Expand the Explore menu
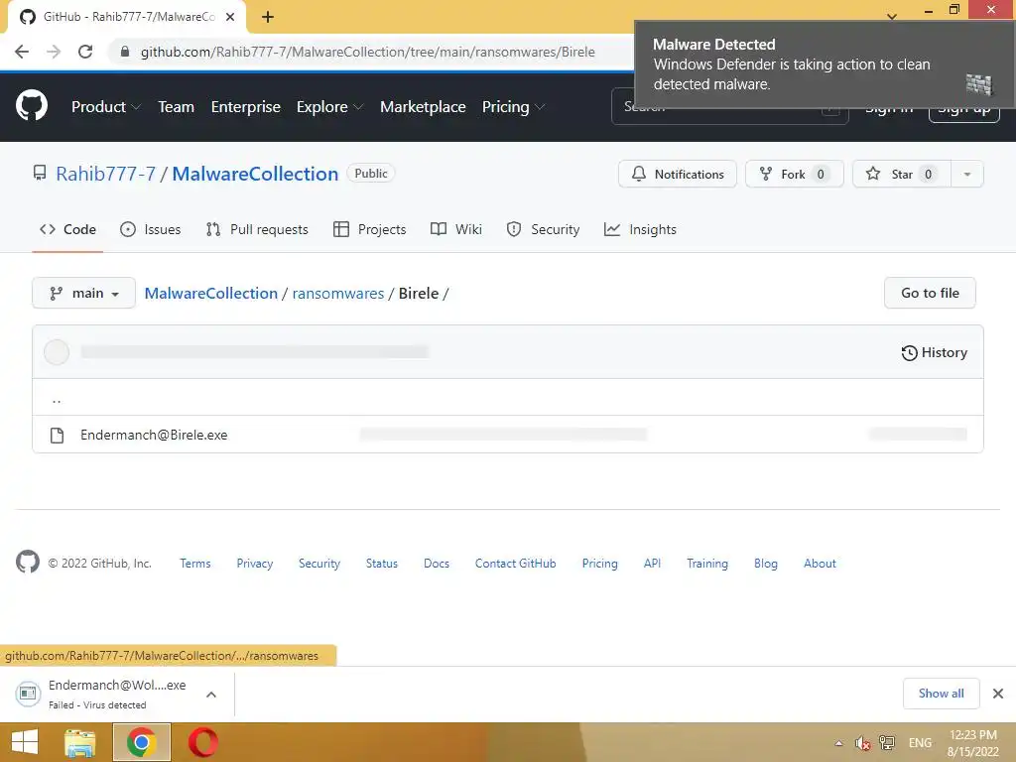The width and height of the screenshot is (1016, 762). pos(329,107)
